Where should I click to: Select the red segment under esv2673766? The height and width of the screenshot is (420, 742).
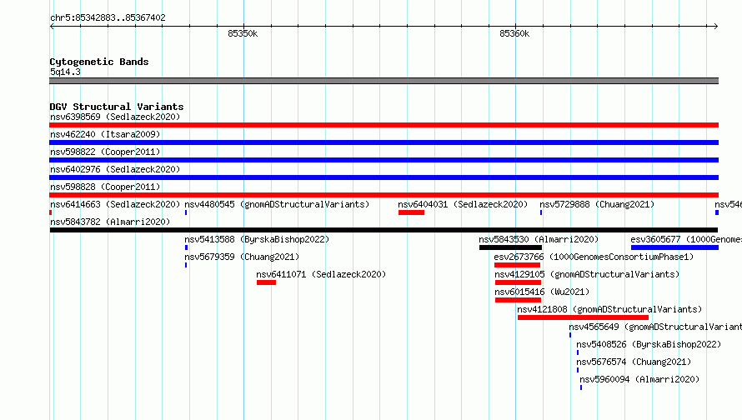pos(517,265)
